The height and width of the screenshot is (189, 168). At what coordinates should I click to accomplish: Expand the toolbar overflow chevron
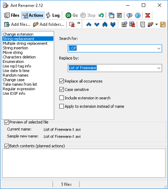tap(79, 23)
